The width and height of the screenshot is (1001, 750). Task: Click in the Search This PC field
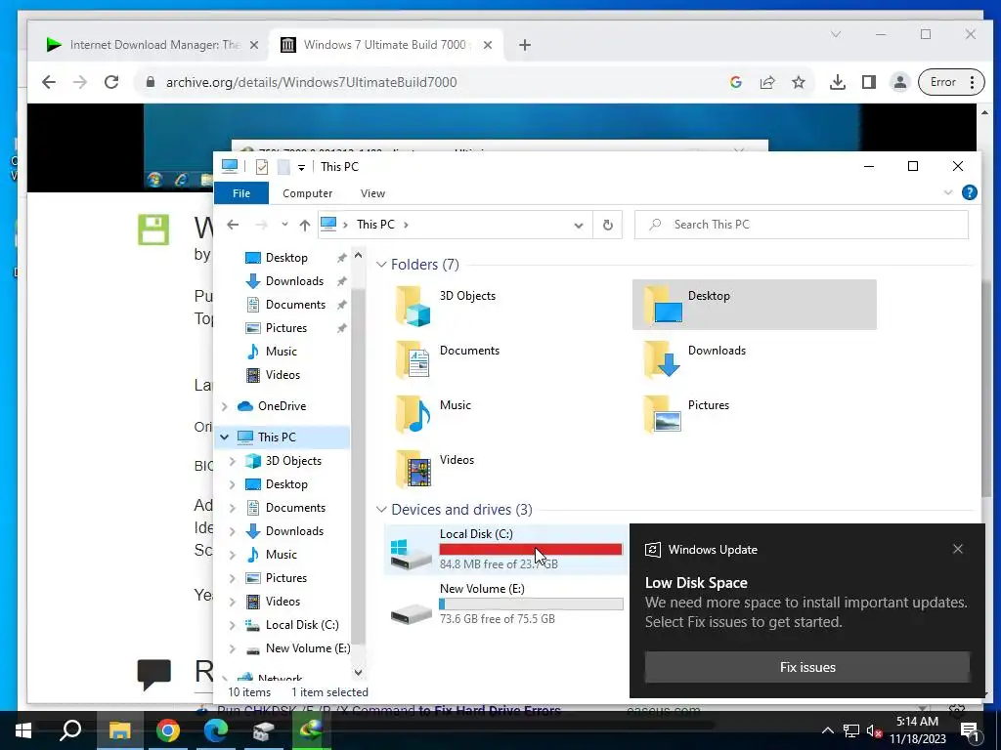click(802, 225)
